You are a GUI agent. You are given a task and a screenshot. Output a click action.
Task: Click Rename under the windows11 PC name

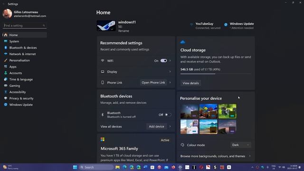click(123, 31)
